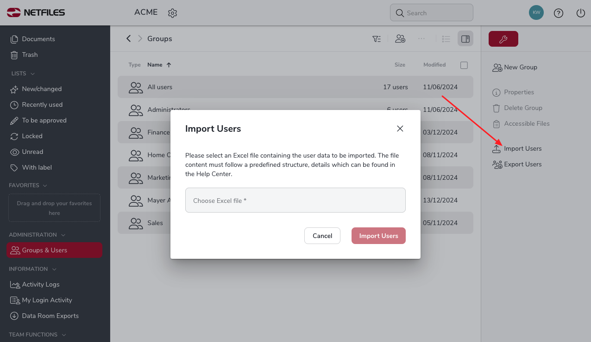
Task: Go back using the left arrow
Action: pyautogui.click(x=129, y=38)
